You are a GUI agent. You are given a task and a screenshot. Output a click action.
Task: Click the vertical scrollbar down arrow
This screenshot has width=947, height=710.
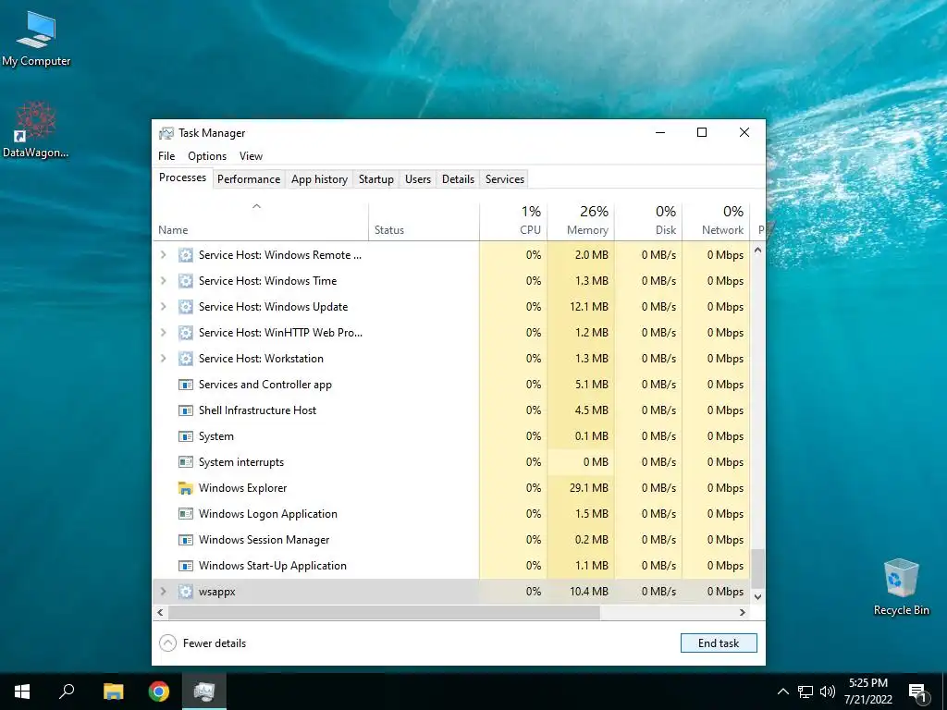758,596
